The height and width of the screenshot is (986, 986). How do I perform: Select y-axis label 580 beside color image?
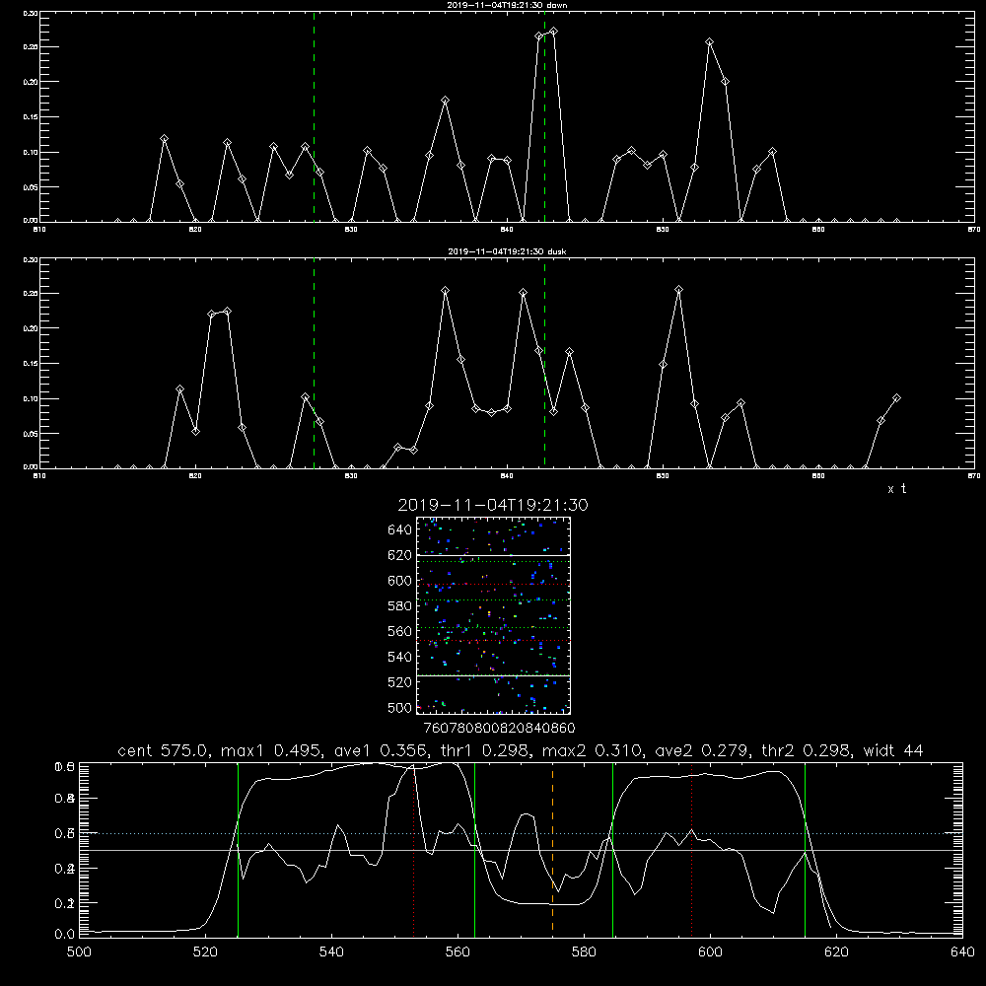coord(400,606)
